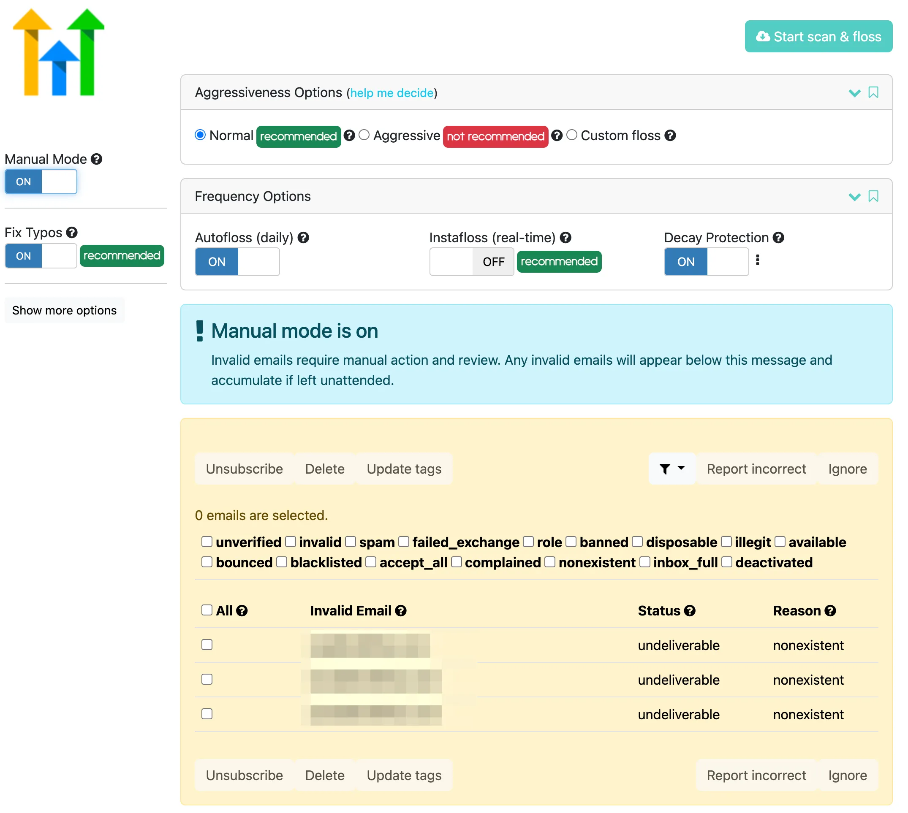This screenshot has height=813, width=908.
Task: Click the top Update tags button
Action: [x=405, y=469]
